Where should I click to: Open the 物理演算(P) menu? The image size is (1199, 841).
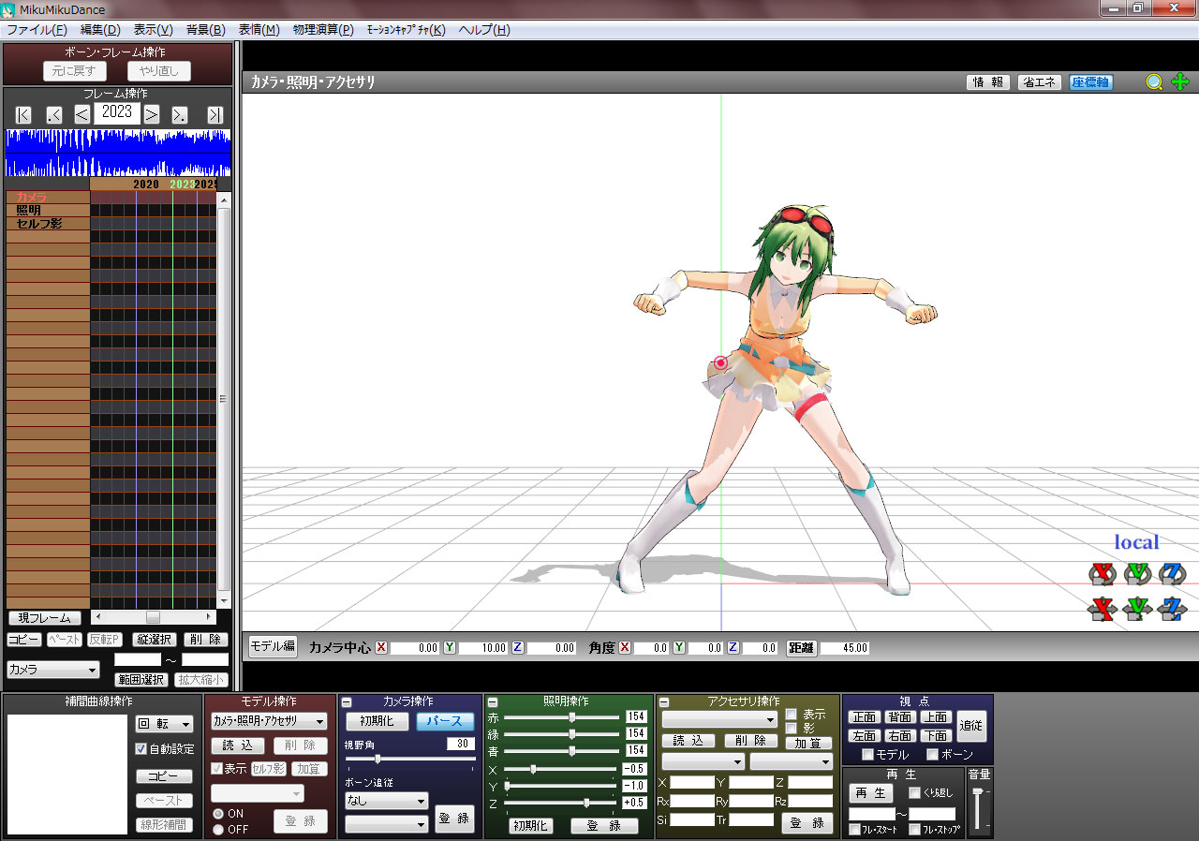(x=323, y=30)
